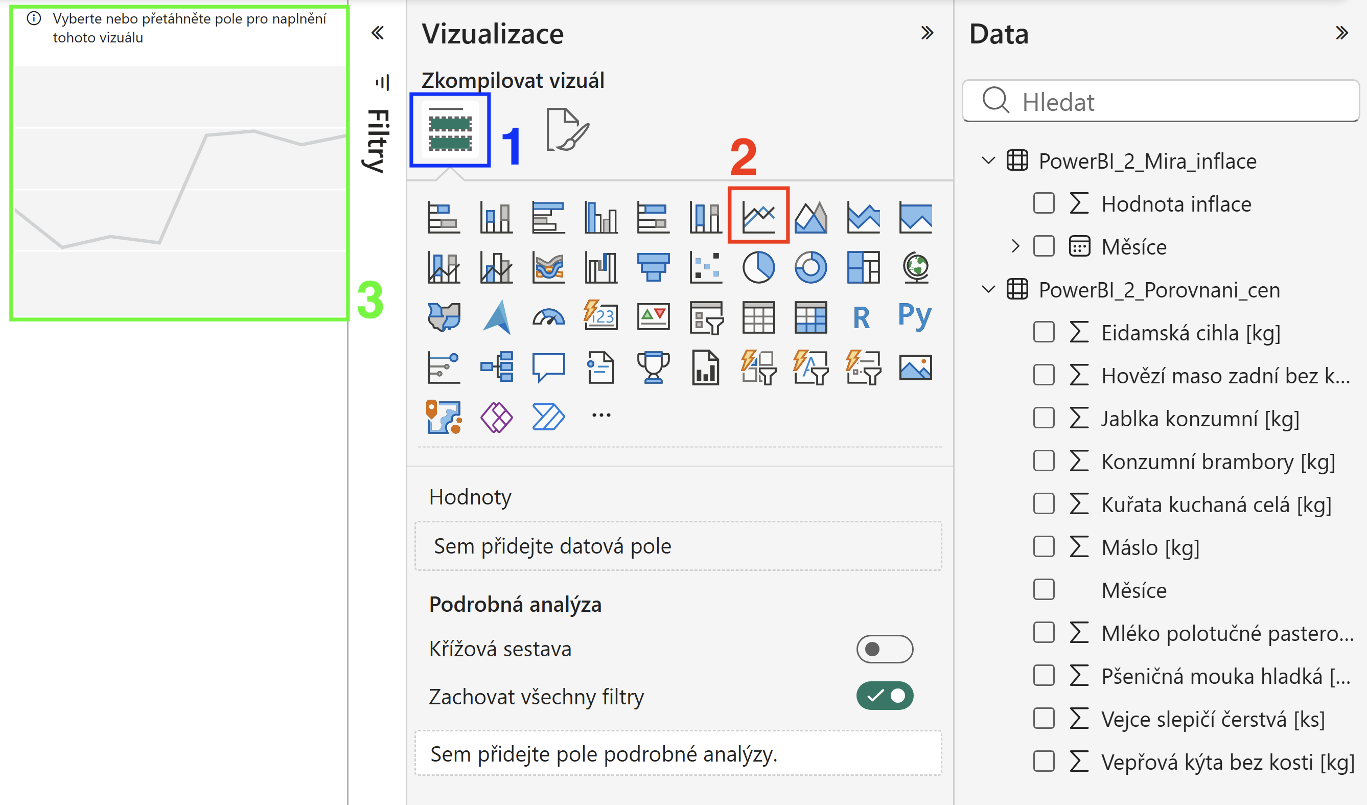Turn off Zachovat všechny filtry switch
The height and width of the screenshot is (805, 1367).
coord(884,696)
